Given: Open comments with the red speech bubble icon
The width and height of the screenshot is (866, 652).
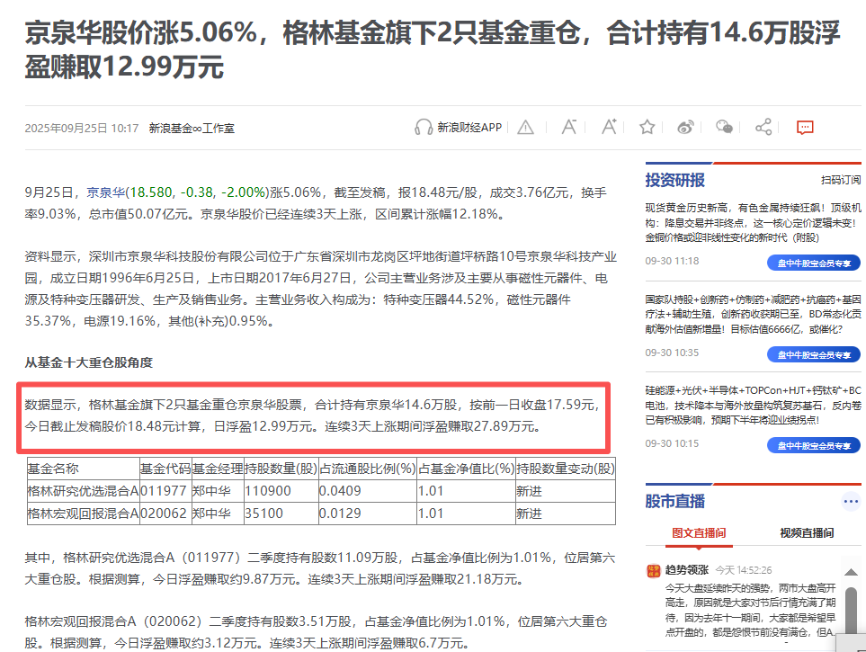Looking at the screenshot, I should [x=805, y=128].
